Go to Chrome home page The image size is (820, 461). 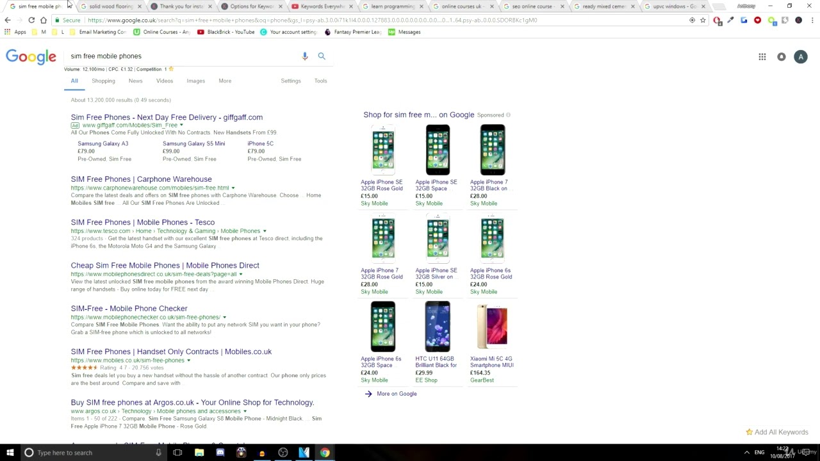pos(44,20)
